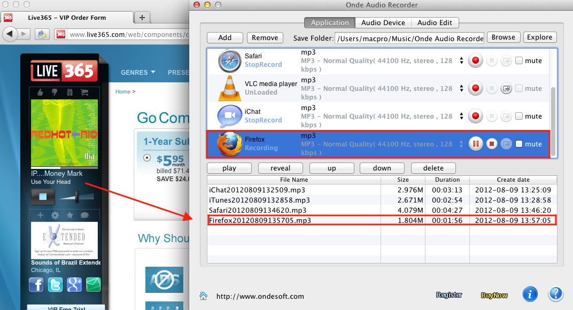Click the Browse button for save folder
Image resolution: width=573 pixels, height=310 pixels.
click(503, 37)
